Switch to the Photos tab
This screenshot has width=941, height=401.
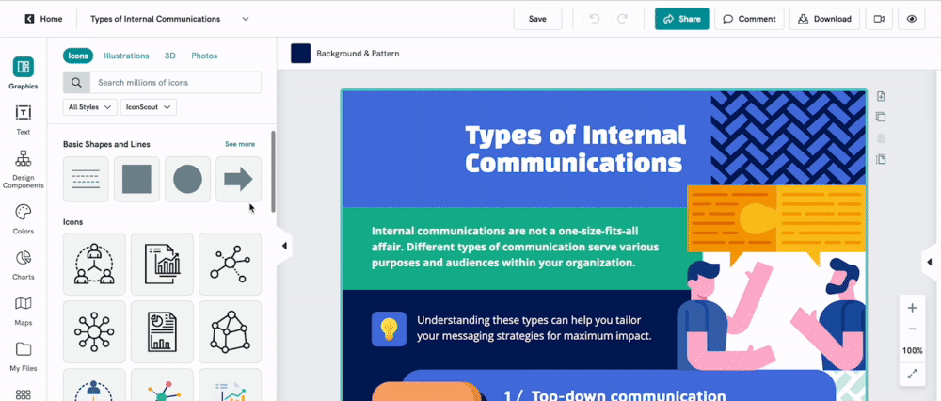[204, 56]
